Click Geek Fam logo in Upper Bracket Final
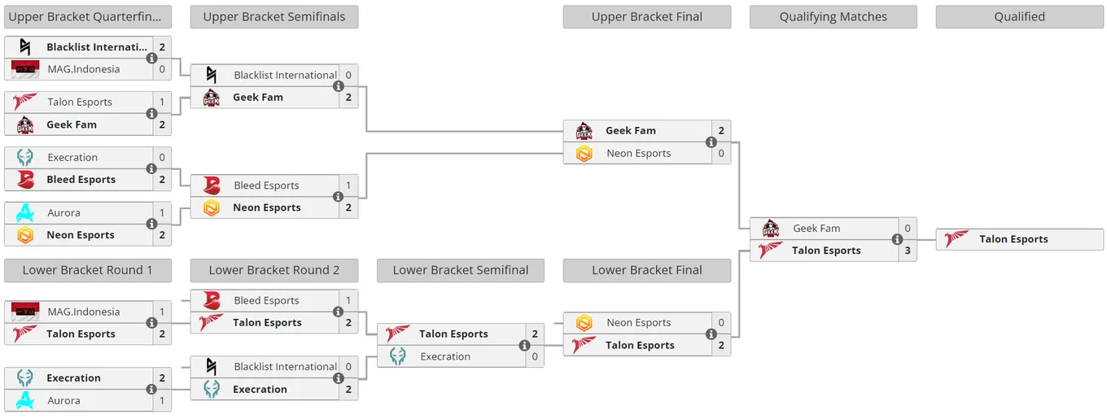This screenshot has height=419, width=1107. pyautogui.click(x=584, y=131)
